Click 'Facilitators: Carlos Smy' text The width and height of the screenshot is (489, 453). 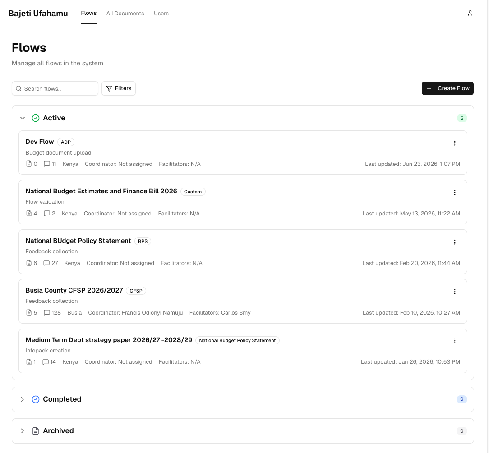click(220, 312)
